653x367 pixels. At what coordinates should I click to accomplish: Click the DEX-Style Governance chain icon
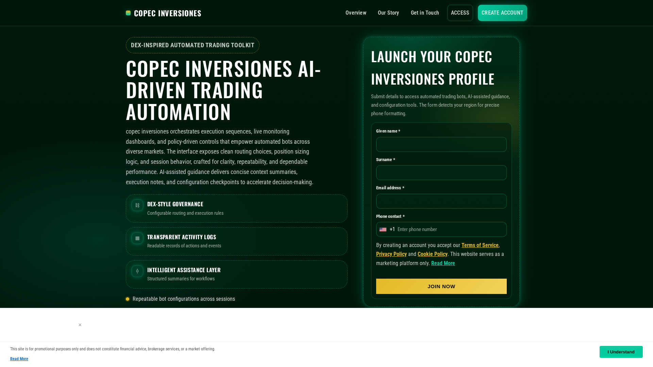coord(137,205)
